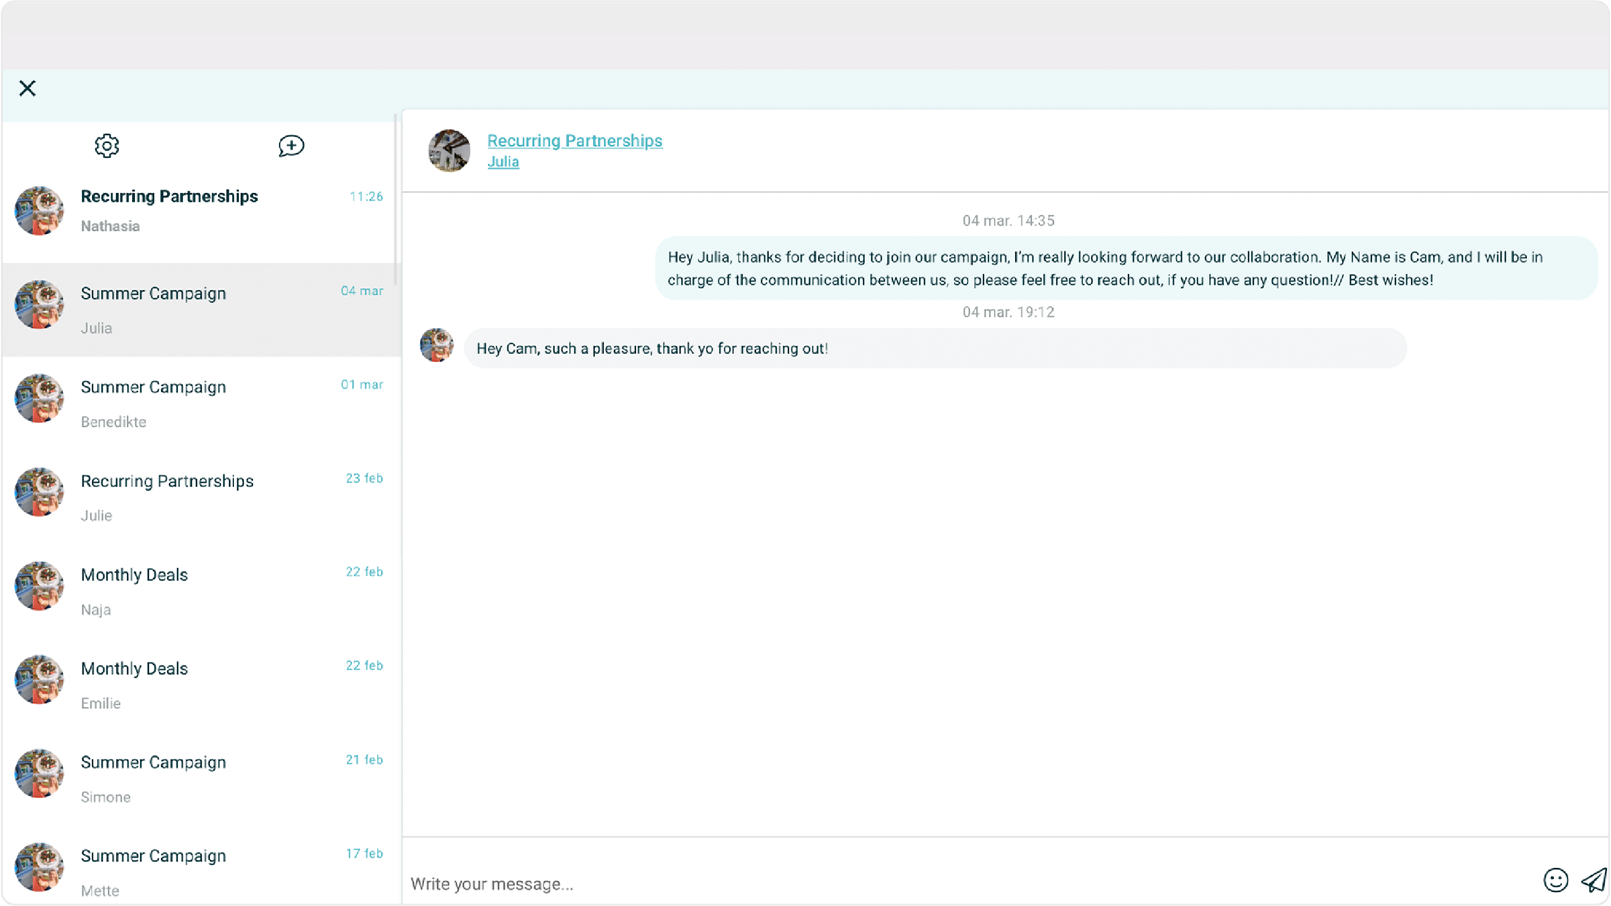Click the send message paper plane icon
This screenshot has height=906, width=1611.
(x=1593, y=881)
